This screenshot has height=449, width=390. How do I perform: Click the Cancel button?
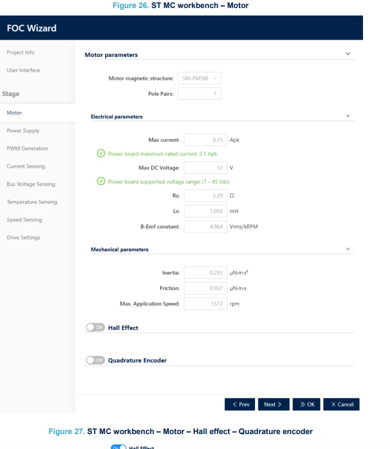341,404
